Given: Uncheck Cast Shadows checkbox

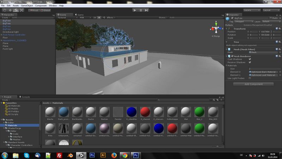Looking at the screenshot, I should pos(250,59).
